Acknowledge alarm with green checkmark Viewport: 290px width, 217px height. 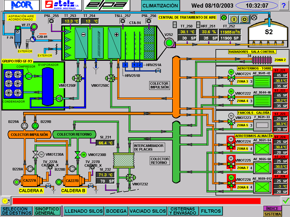(x=285, y=201)
